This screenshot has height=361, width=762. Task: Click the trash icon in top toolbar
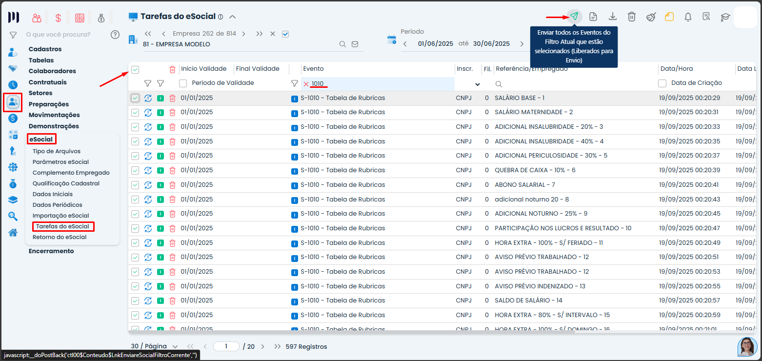631,17
